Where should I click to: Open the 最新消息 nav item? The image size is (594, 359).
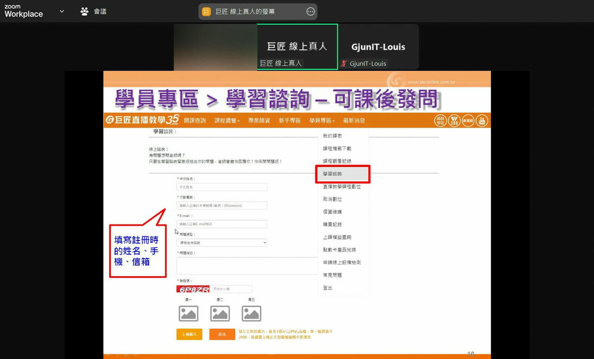354,121
